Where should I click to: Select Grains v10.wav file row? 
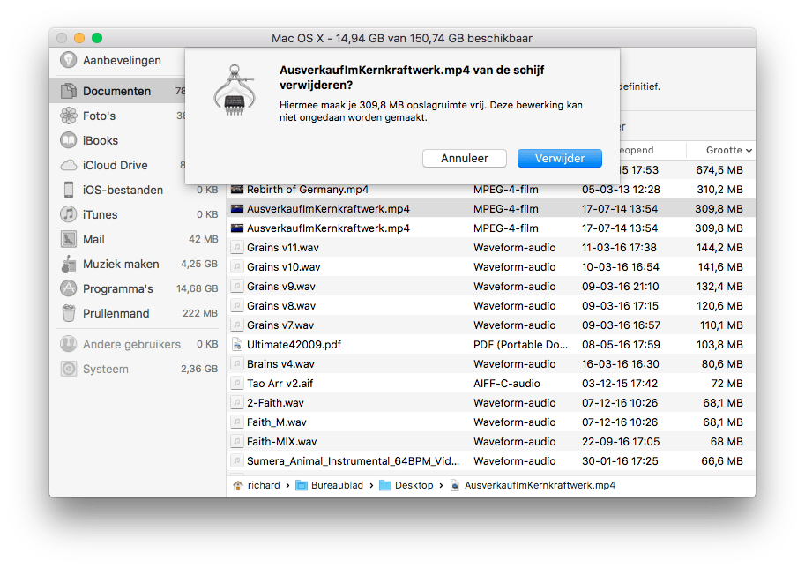pyautogui.click(x=491, y=267)
